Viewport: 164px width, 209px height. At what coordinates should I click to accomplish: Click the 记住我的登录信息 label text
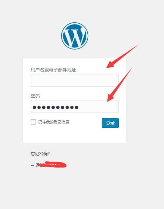(54, 122)
